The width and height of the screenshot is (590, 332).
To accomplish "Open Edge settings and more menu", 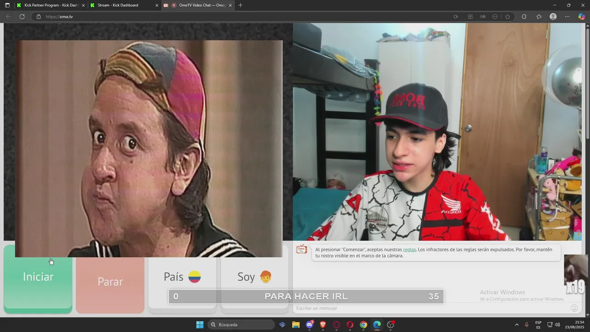I will pyautogui.click(x=567, y=17).
